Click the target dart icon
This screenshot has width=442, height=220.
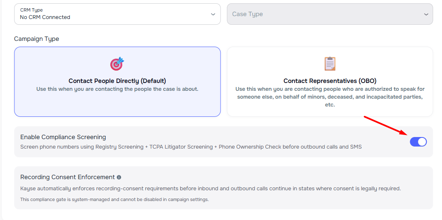117,64
